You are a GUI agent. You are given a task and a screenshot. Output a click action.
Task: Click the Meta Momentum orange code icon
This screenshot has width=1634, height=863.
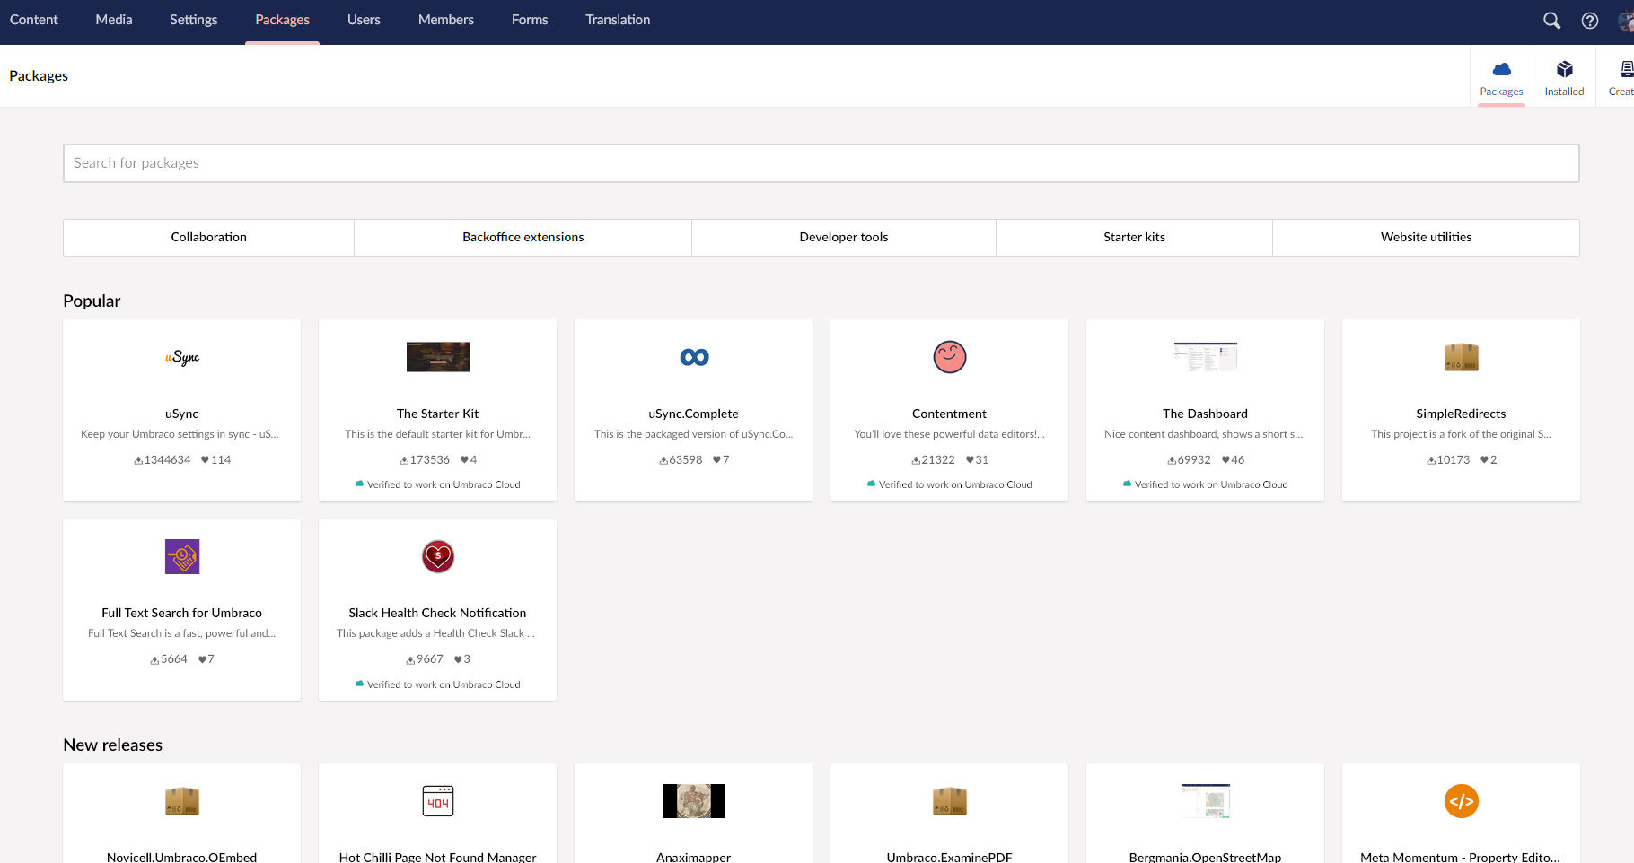click(1461, 801)
